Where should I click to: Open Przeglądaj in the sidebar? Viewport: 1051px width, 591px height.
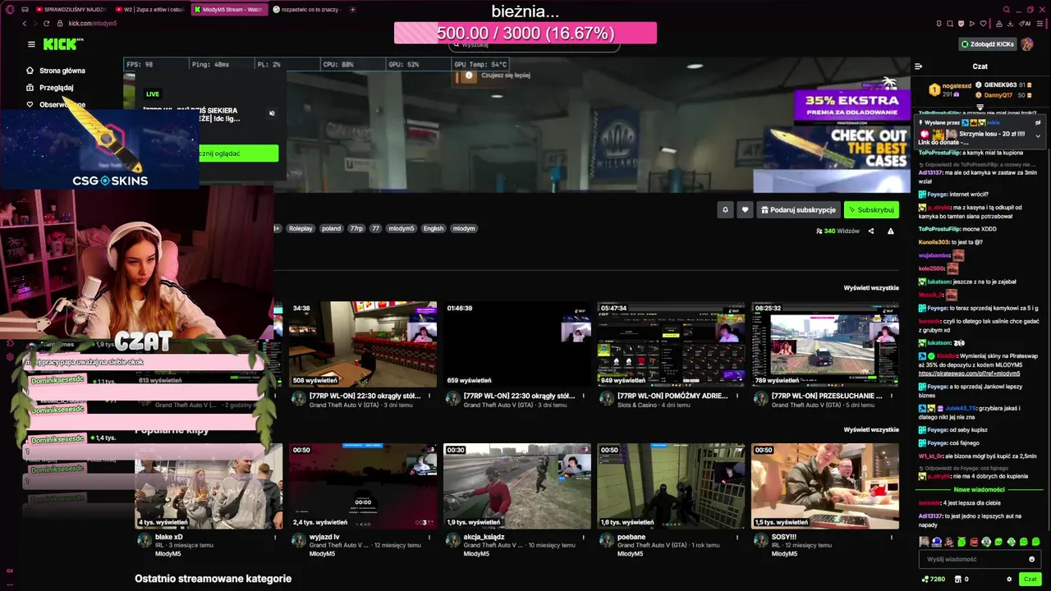click(50, 88)
